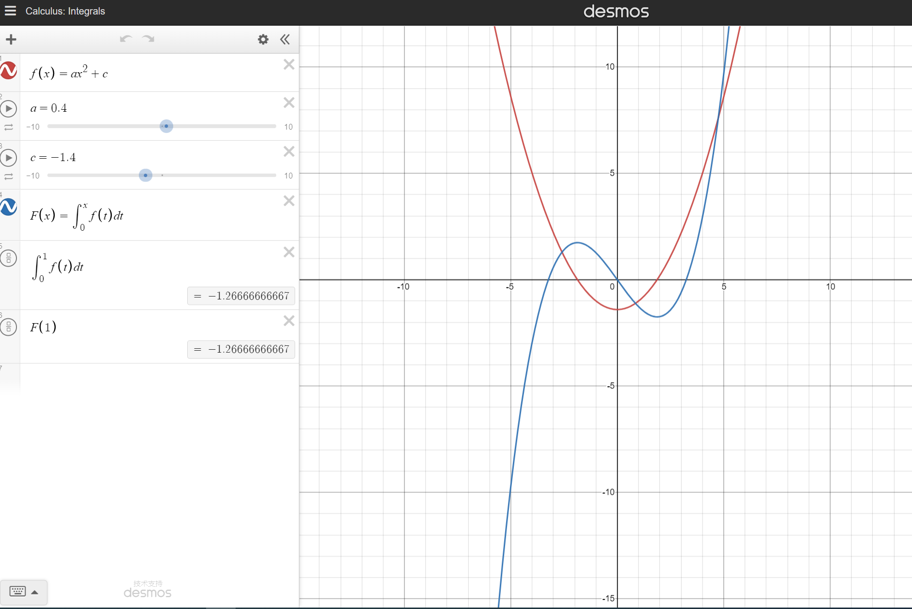The height and width of the screenshot is (609, 912).
Task: Add a new expression with plus icon
Action: (x=11, y=39)
